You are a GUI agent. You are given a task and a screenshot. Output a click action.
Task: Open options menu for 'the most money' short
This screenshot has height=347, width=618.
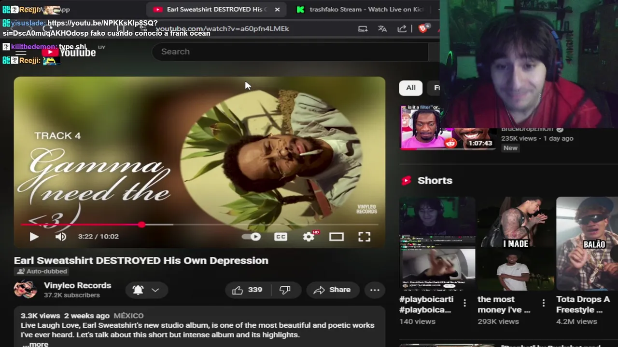point(544,303)
